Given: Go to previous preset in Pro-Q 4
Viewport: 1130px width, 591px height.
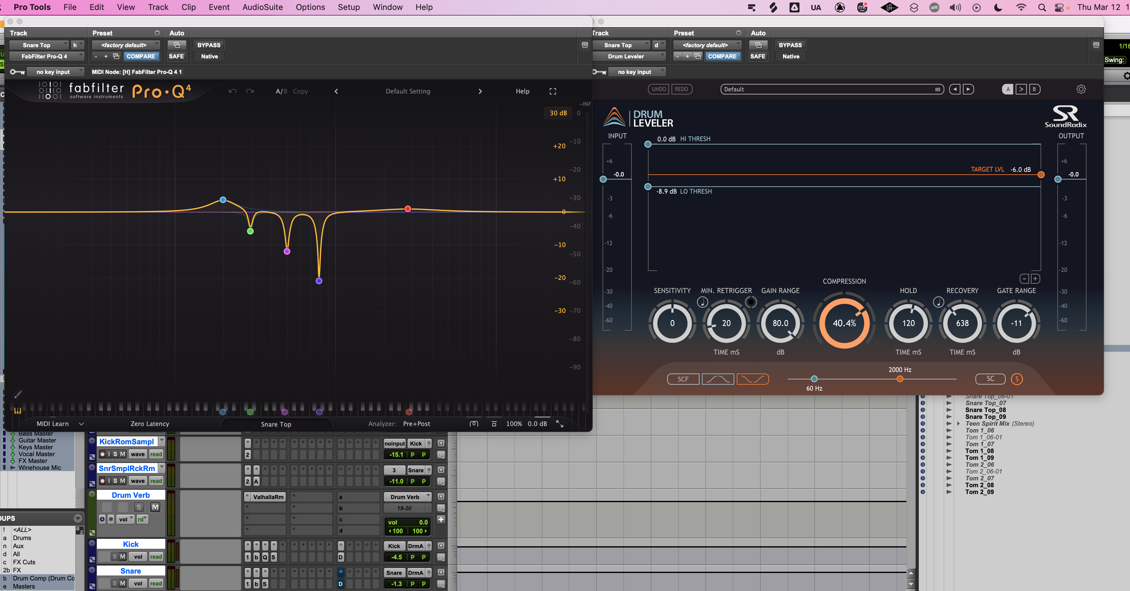Looking at the screenshot, I should [x=336, y=91].
